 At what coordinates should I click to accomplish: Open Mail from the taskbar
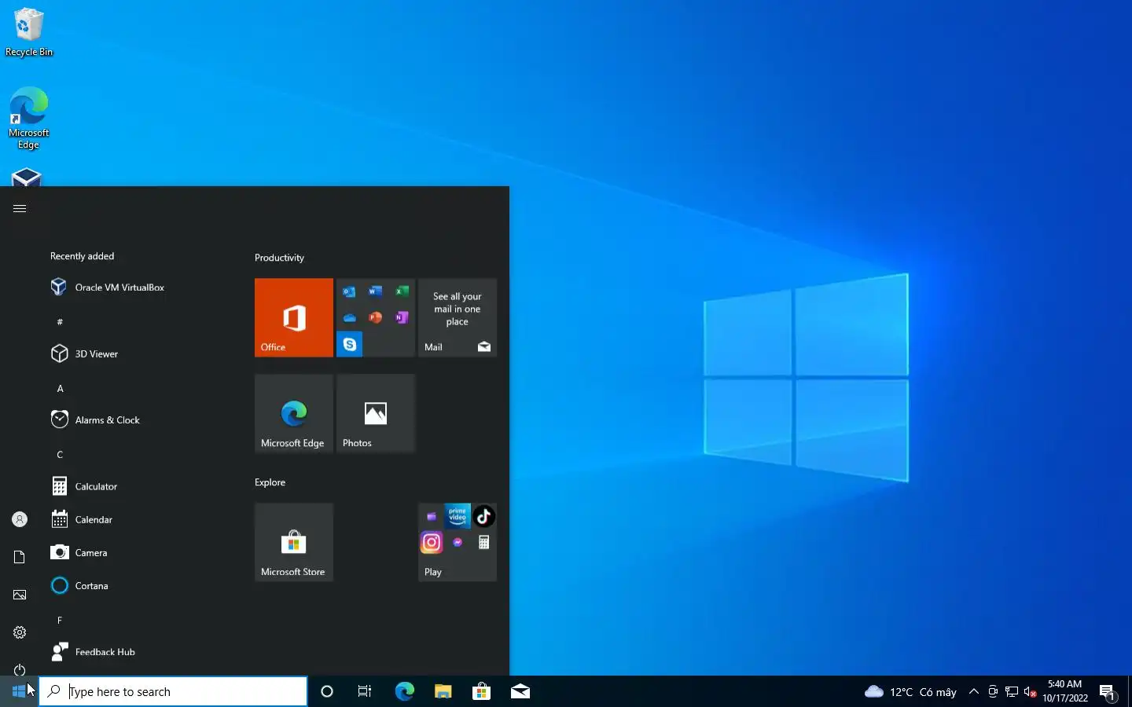tap(520, 691)
